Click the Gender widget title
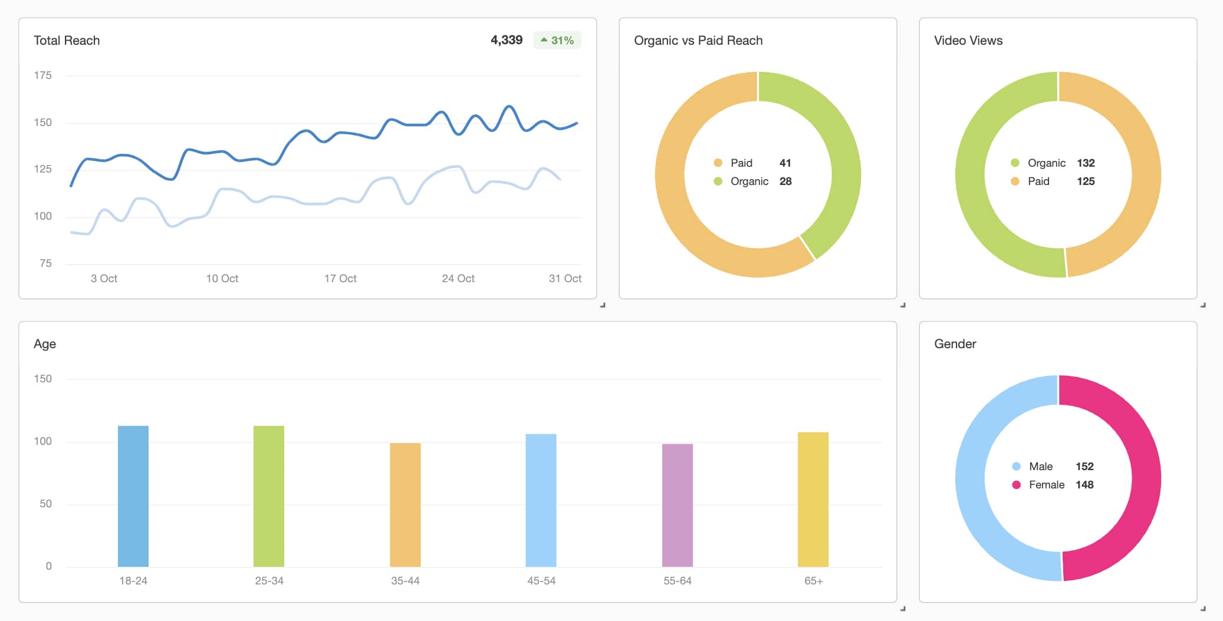Screen dimensions: 1223x621 (x=955, y=344)
